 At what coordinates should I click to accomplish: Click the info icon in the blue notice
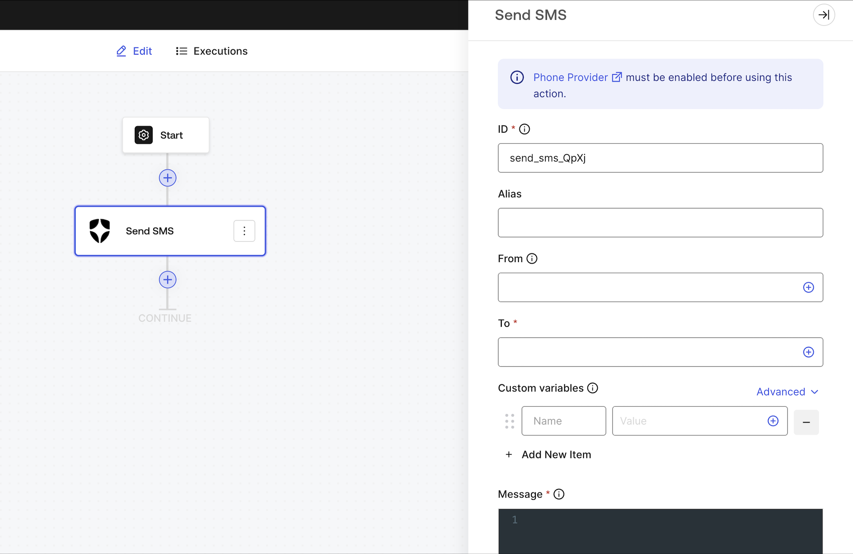pyautogui.click(x=517, y=77)
